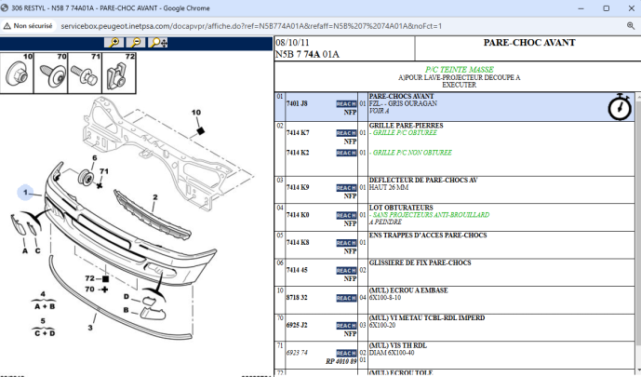Select part number 6923 74
Image resolution: width=641 pixels, height=377 pixels.
(297, 353)
